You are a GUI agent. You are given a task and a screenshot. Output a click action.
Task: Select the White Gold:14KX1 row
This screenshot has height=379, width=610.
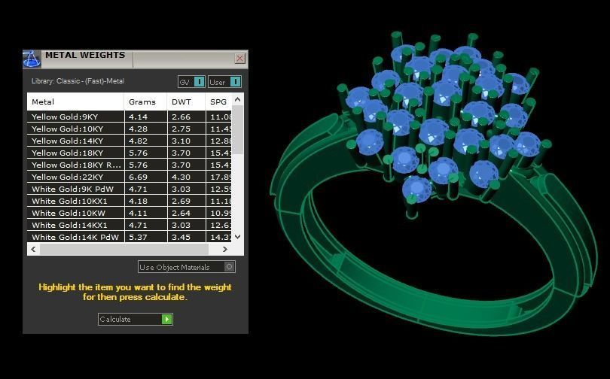(130, 225)
